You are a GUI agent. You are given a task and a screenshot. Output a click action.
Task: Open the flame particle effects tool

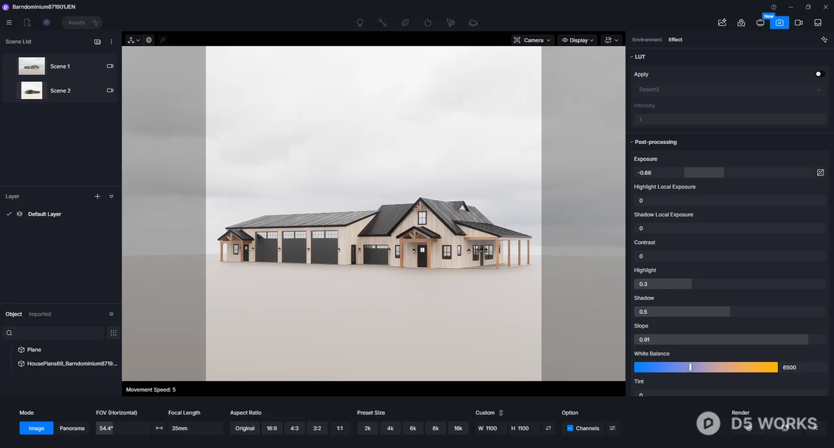point(428,23)
